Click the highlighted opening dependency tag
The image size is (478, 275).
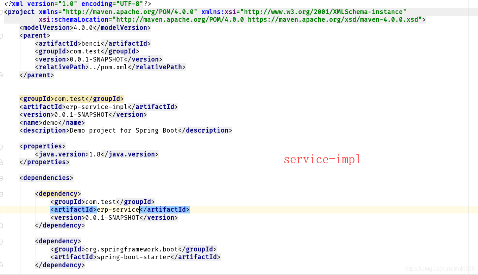[x=58, y=194]
